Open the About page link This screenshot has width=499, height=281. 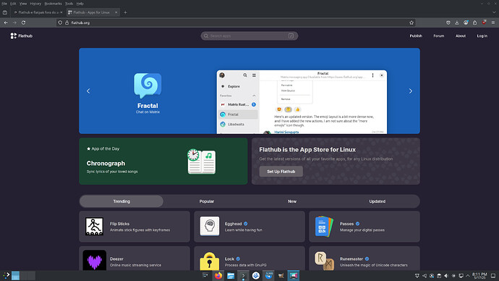[461, 36]
